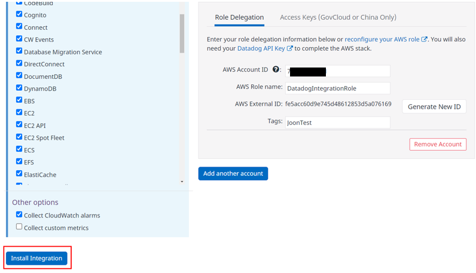476x273 pixels.
Task: Toggle the ECS checkbox
Action: pos(19,149)
